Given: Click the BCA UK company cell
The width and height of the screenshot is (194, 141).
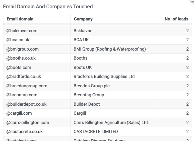Looking at the screenshot, I should pyautogui.click(x=115, y=40).
